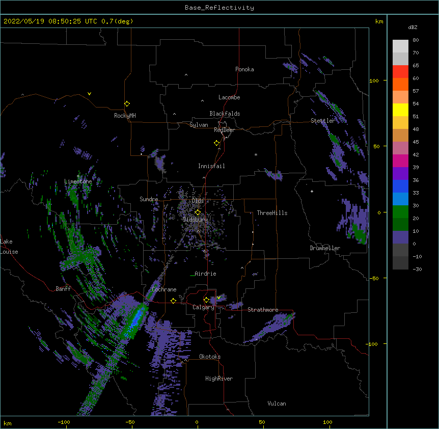The width and height of the screenshot is (439, 429).
Task: Pick the purple swatch between 39 and 36 dBZ
Action: coord(400,173)
